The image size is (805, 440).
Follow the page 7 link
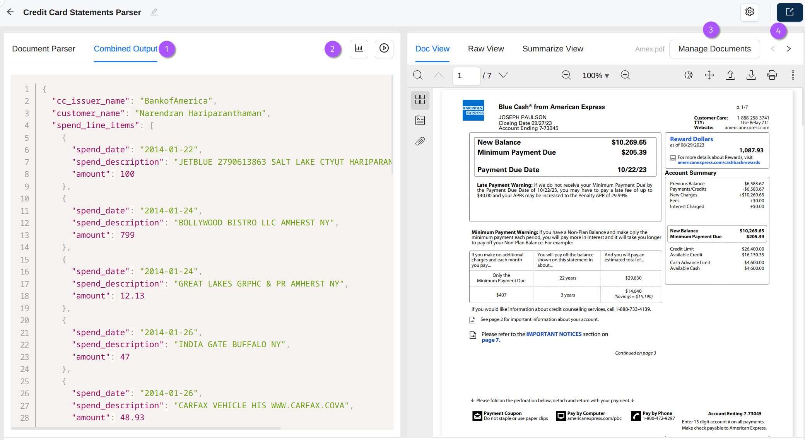pos(491,340)
